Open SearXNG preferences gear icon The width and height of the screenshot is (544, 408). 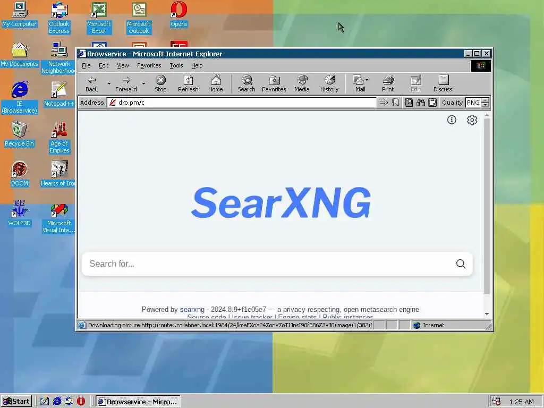coord(472,120)
